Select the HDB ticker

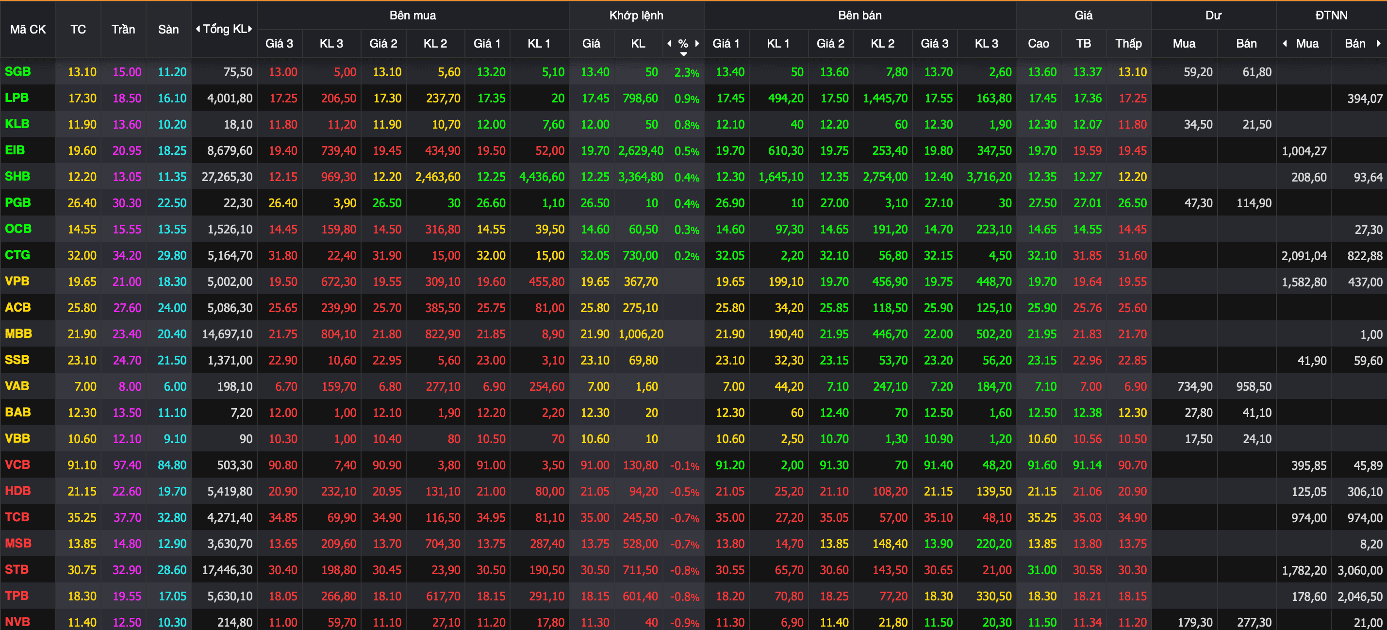pos(18,491)
